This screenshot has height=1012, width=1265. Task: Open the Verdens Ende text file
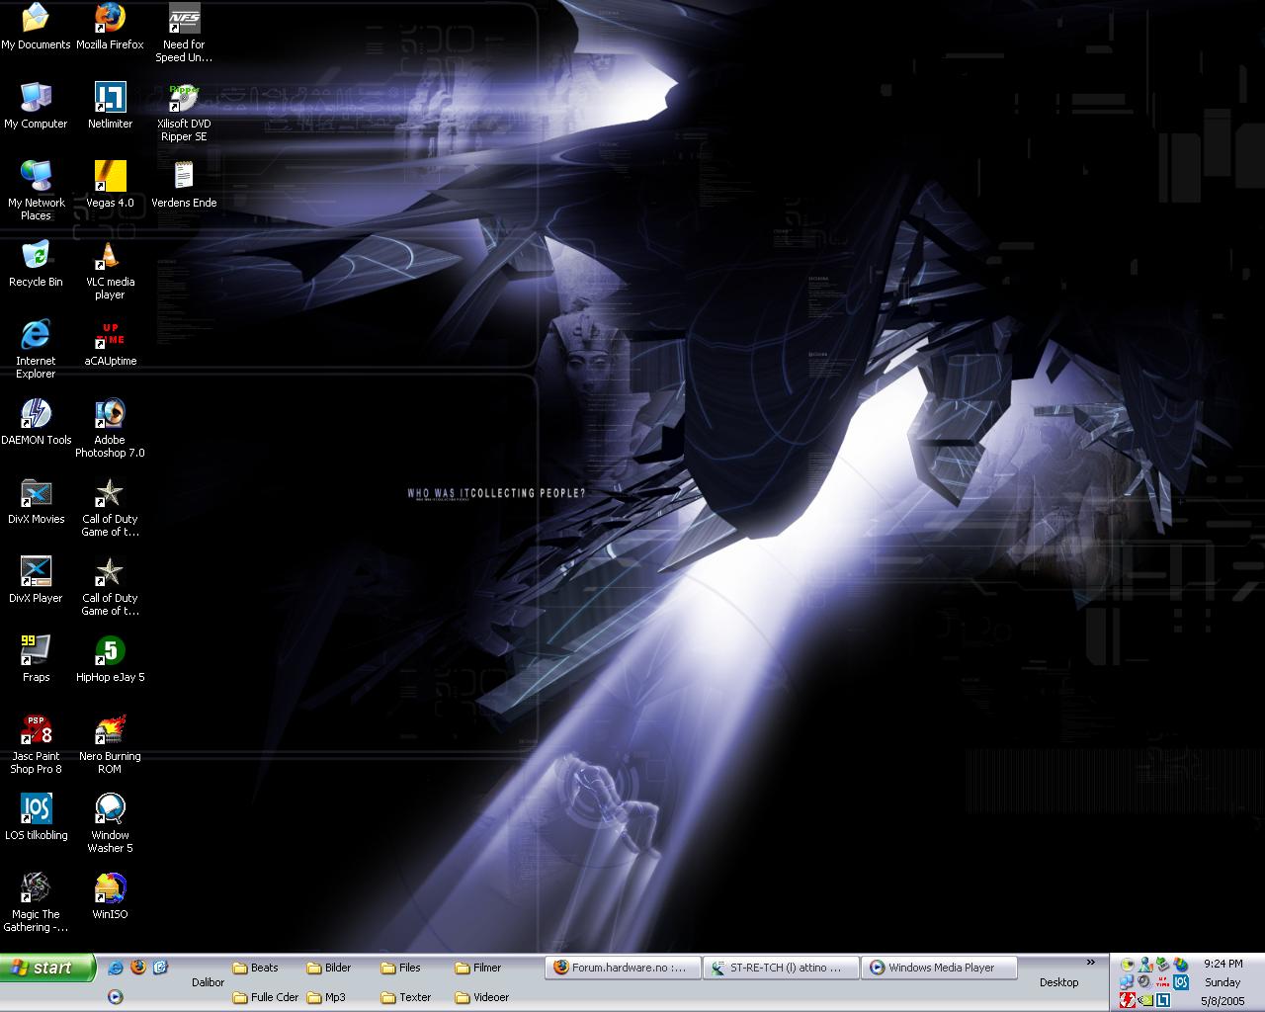tap(184, 186)
